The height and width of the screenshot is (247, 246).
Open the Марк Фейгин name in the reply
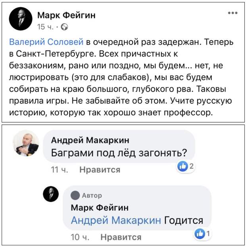point(100,208)
